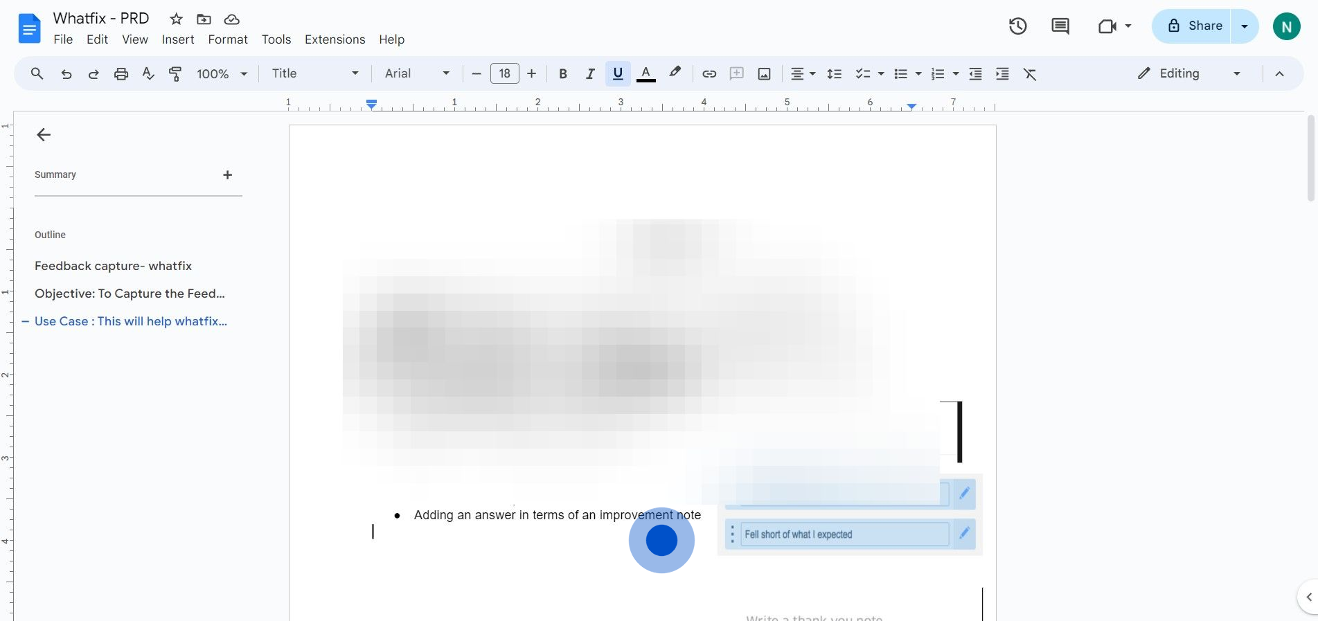Viewport: 1318px width, 621px height.
Task: Insert a link
Action: point(709,73)
